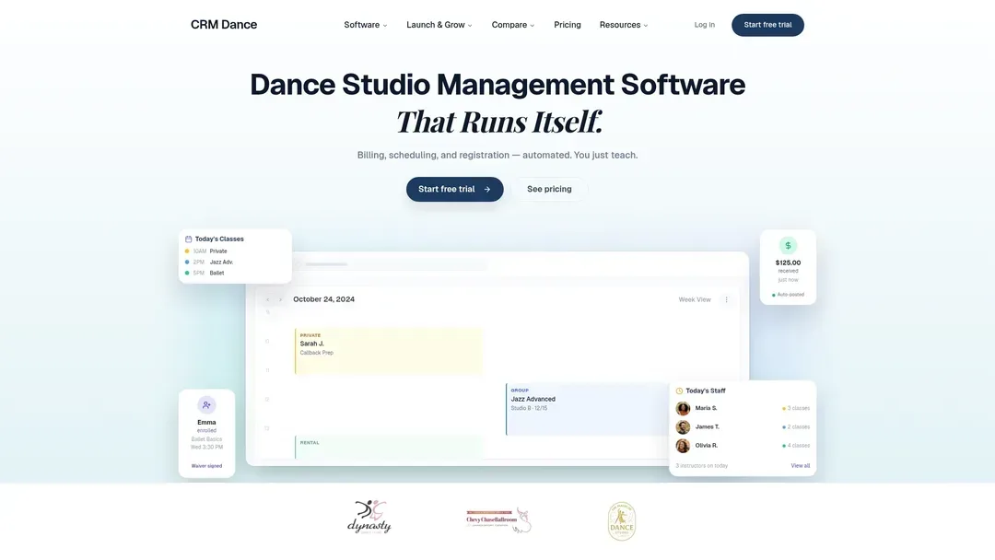Open the CRM Dance home logo
Image resolution: width=995 pixels, height=560 pixels.
223,25
